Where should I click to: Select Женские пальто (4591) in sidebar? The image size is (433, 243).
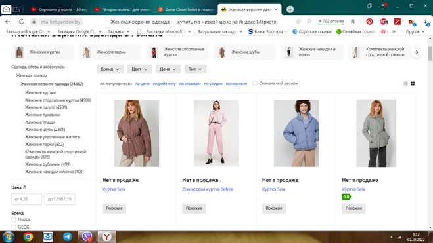click(46, 107)
